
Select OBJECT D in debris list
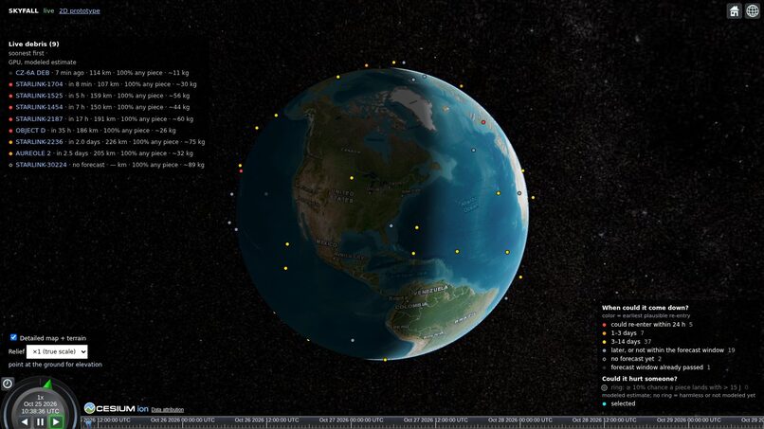[x=30, y=131]
